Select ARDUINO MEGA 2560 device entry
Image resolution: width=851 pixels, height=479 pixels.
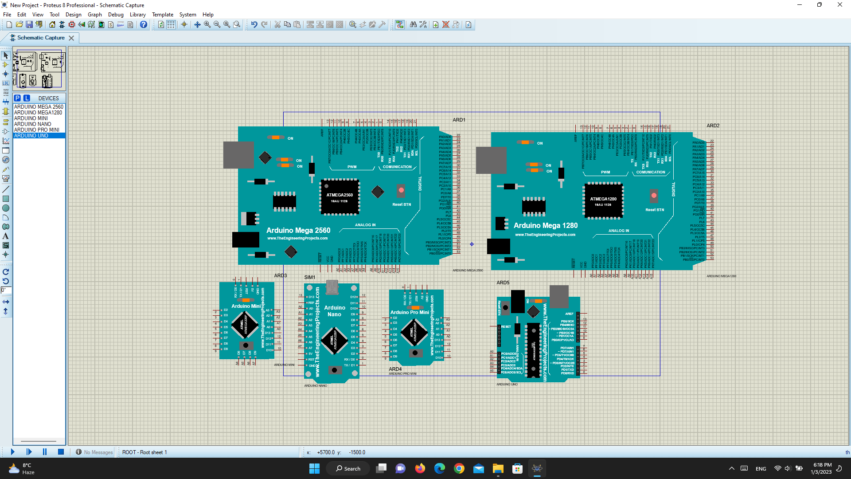pos(39,107)
